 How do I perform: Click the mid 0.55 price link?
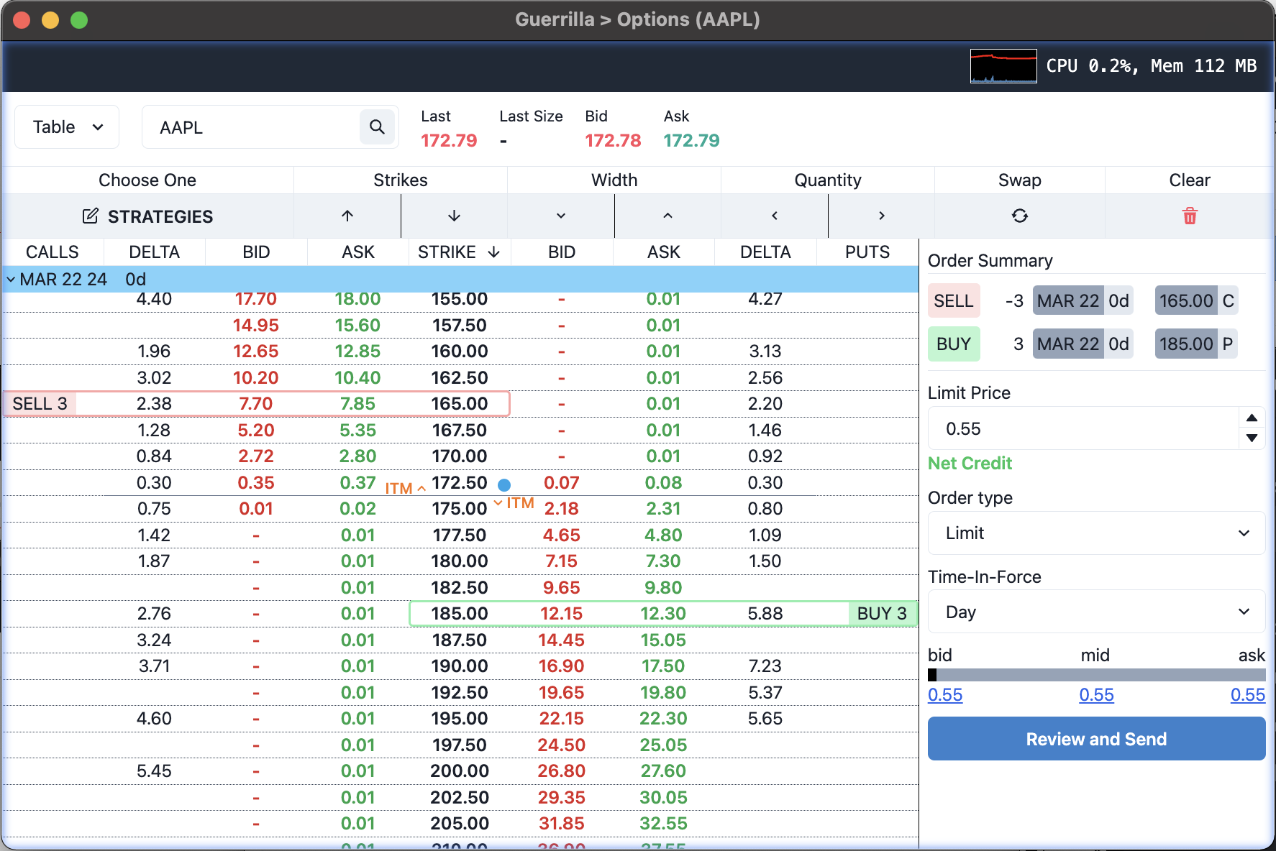[x=1096, y=695]
